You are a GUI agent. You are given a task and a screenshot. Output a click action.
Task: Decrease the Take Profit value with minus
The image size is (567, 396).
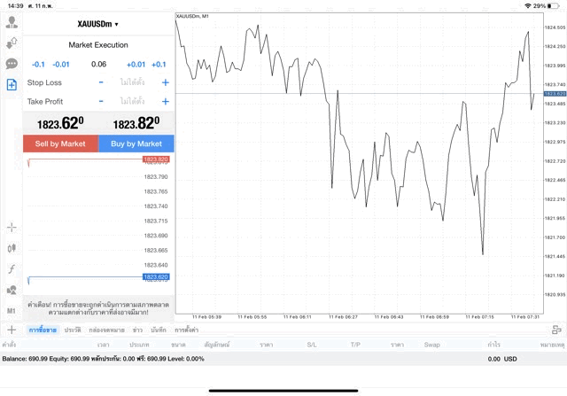[101, 101]
